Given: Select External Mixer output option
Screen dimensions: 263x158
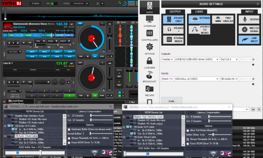Looking at the screenshot, I should pyautogui.click(x=173, y=40).
